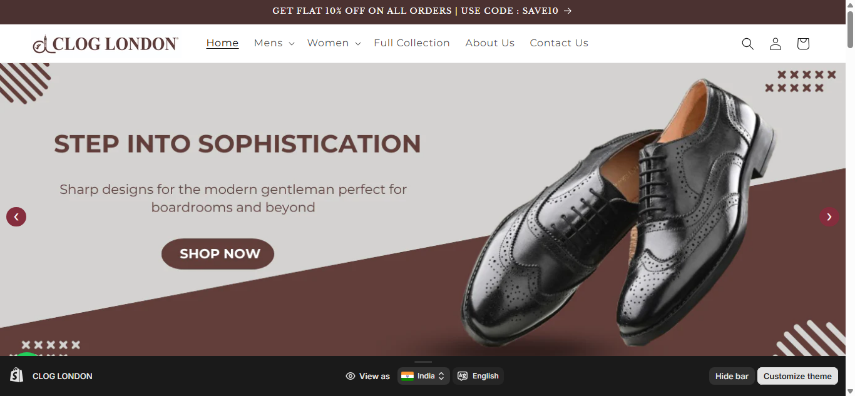Click the Shopify bag logo icon
This screenshot has width=855, height=396.
[x=17, y=375]
